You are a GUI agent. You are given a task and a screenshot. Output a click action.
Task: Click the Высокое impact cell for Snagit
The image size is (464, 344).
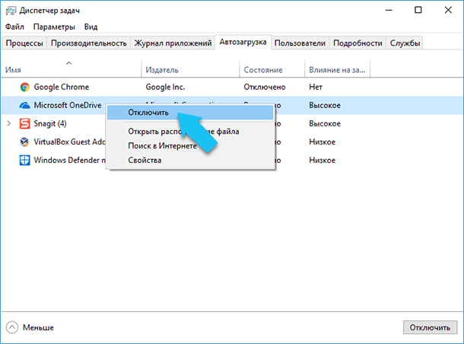(x=325, y=124)
